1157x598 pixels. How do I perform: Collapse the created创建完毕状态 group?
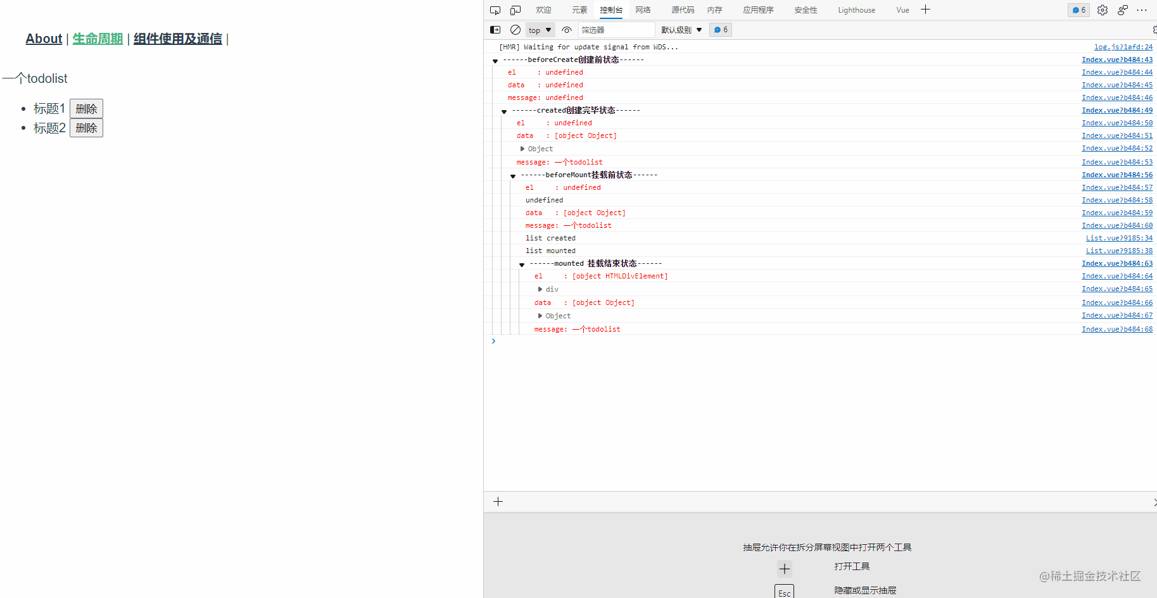click(504, 111)
